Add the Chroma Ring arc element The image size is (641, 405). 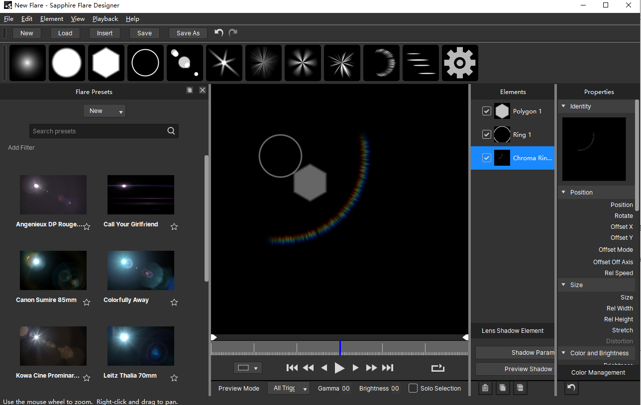[x=381, y=63]
